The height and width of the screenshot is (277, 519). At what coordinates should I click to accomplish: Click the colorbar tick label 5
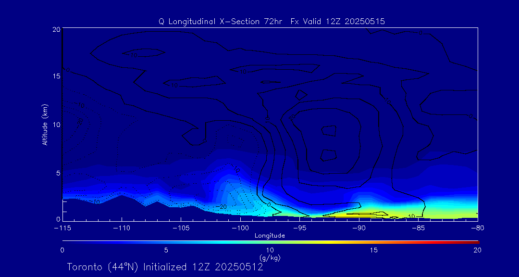coord(166,250)
